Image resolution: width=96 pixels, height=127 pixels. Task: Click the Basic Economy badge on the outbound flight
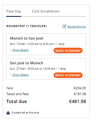coord(68,50)
